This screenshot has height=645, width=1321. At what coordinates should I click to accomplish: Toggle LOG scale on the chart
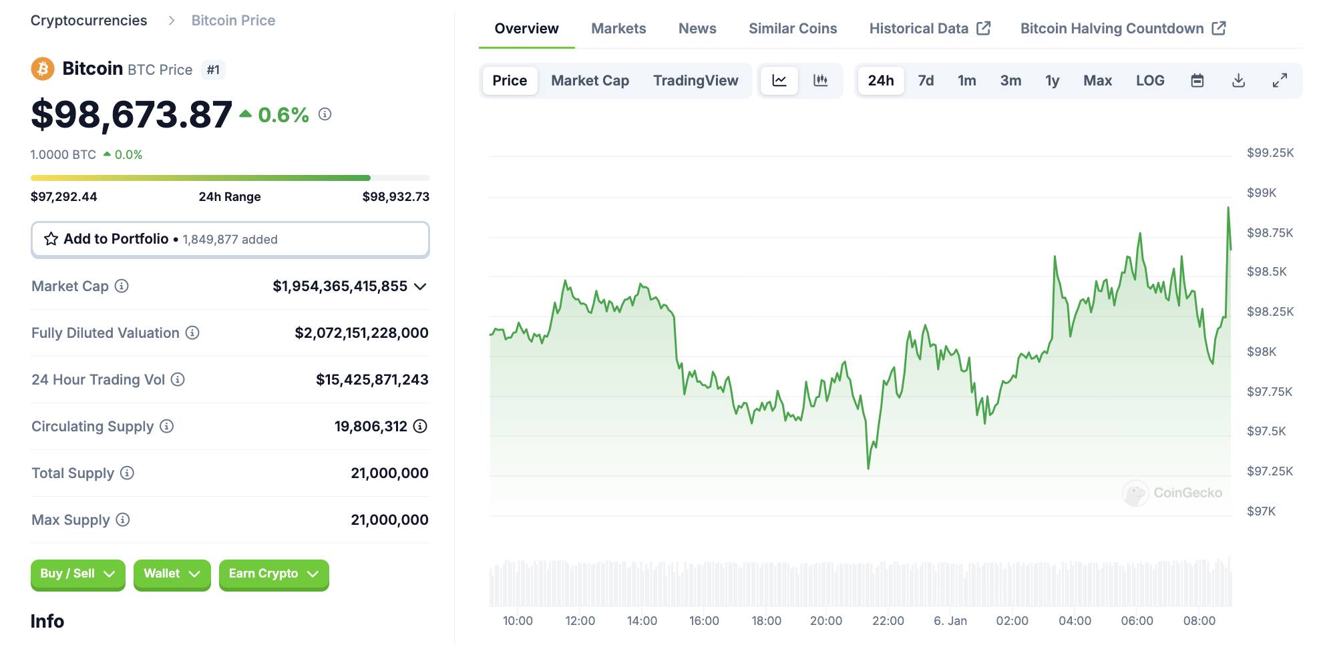(x=1150, y=81)
